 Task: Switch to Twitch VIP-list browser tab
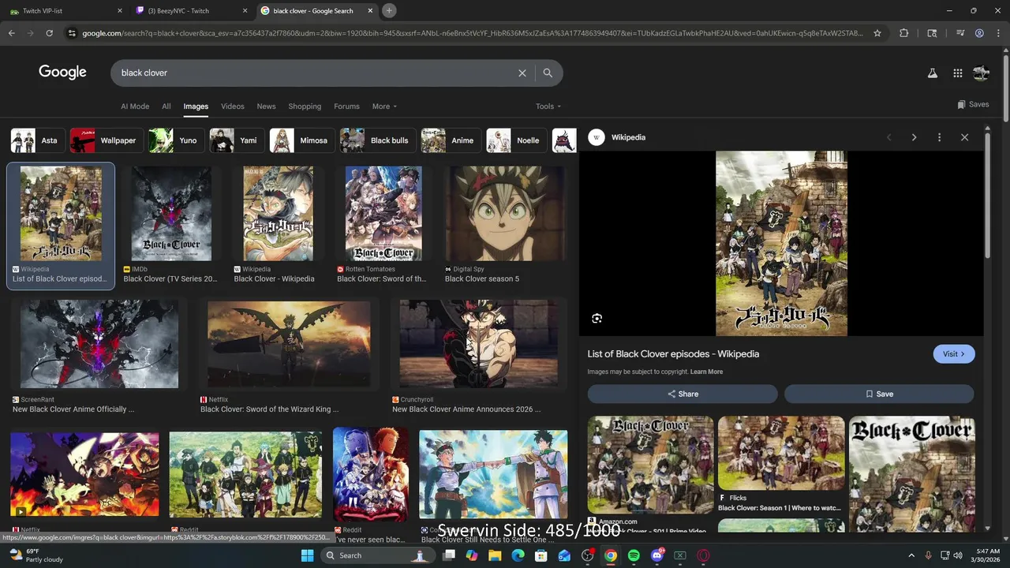(65, 11)
